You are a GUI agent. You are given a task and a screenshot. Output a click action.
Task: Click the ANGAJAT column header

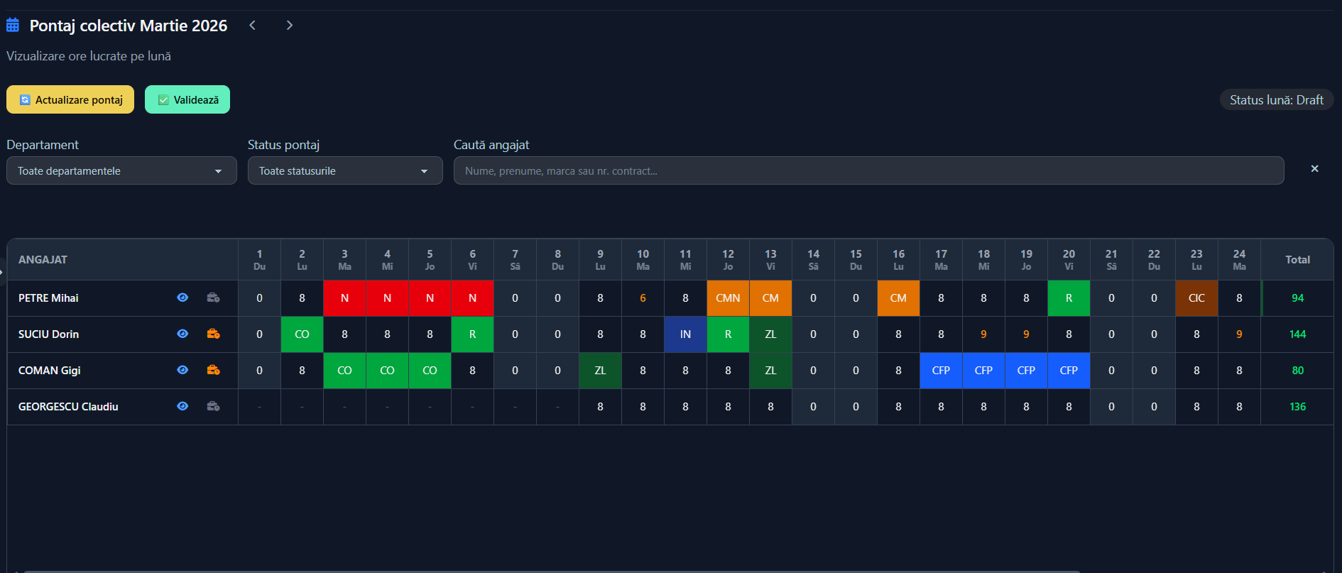[x=43, y=260]
